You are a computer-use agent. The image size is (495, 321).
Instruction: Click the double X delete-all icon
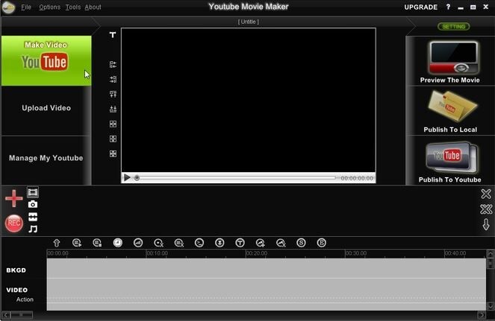486,209
